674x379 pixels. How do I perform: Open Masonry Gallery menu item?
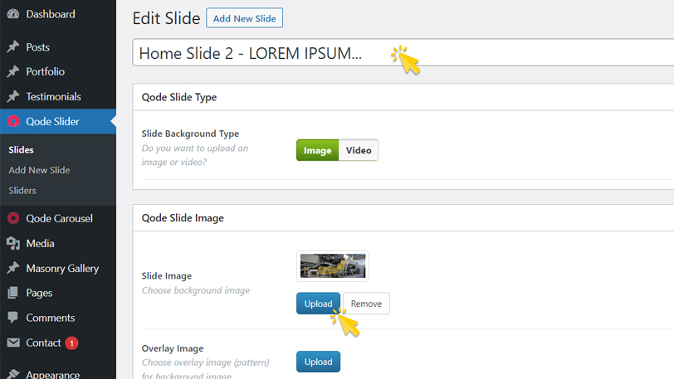(62, 269)
